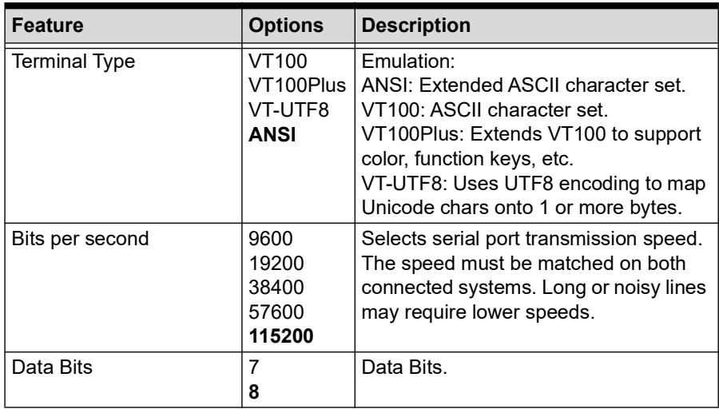Pick the 19200 baud rate
The width and height of the screenshot is (719, 409).
(x=276, y=264)
